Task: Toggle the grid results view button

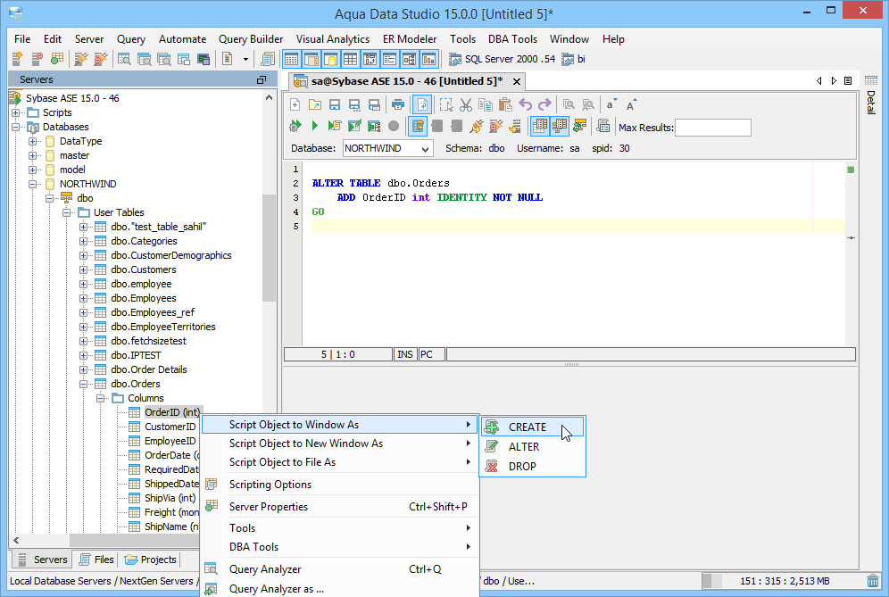Action: (x=540, y=126)
